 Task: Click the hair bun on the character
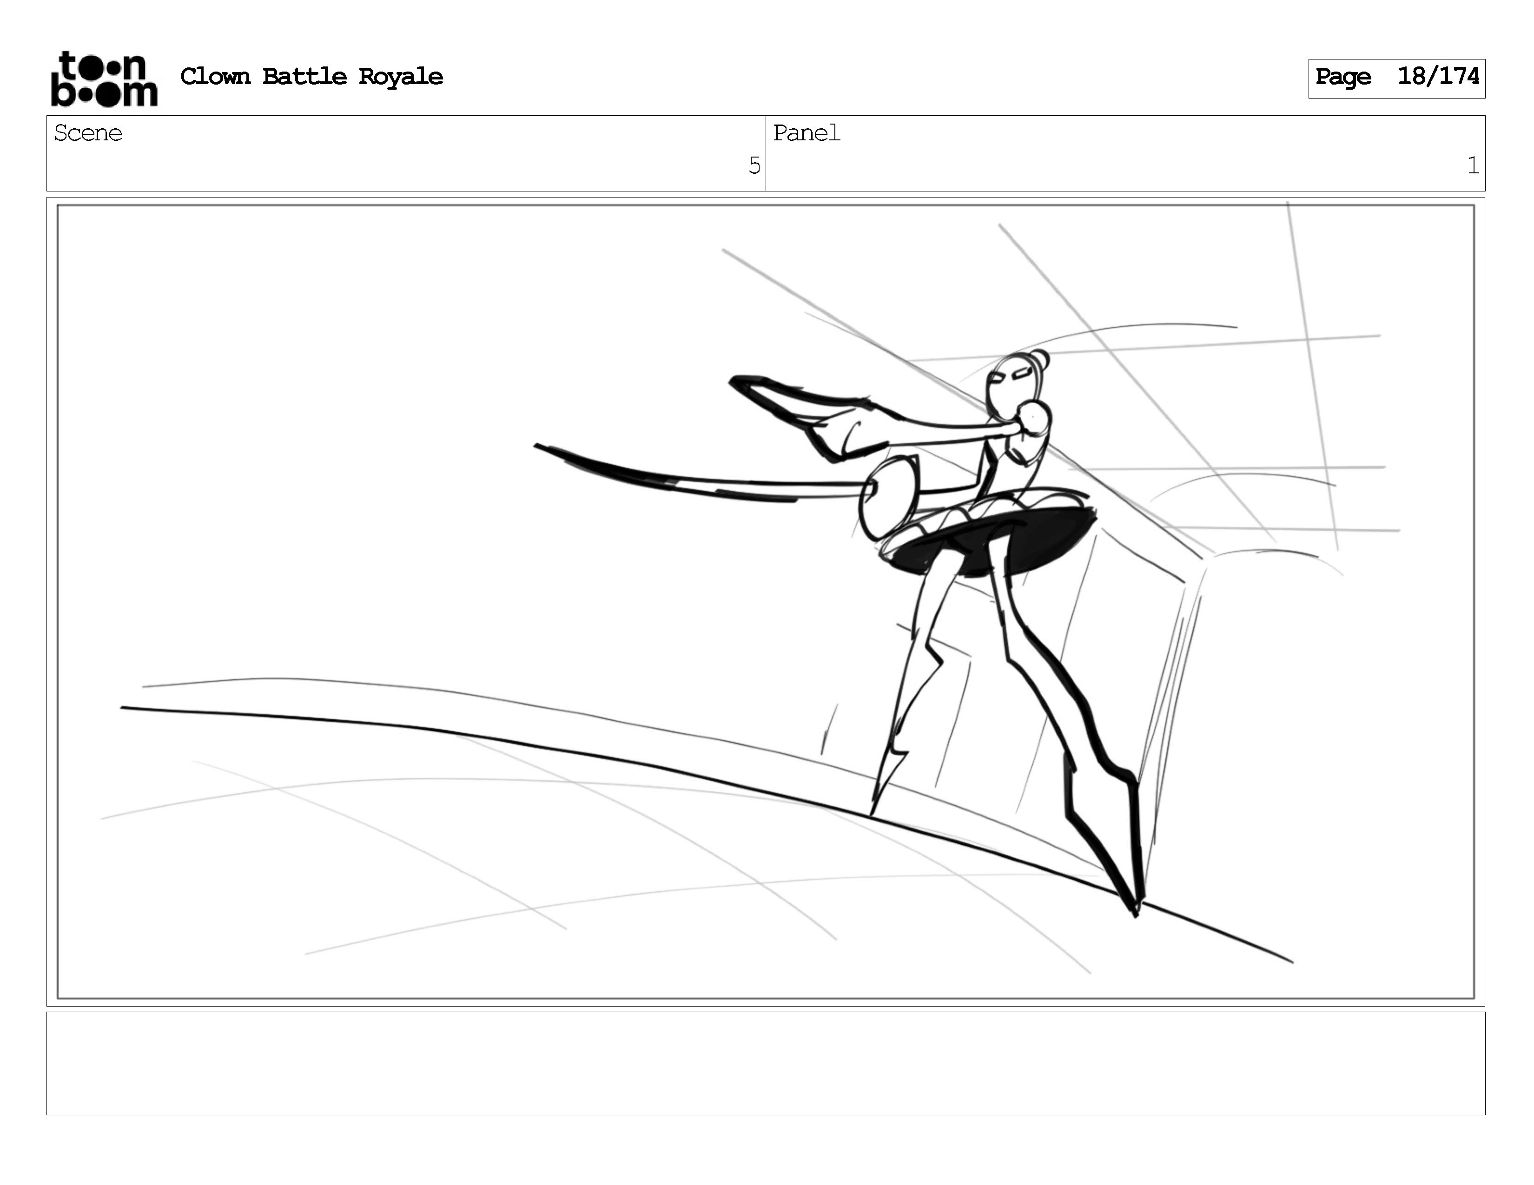(1040, 359)
